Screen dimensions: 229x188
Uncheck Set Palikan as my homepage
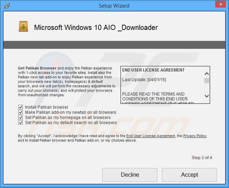20,118
